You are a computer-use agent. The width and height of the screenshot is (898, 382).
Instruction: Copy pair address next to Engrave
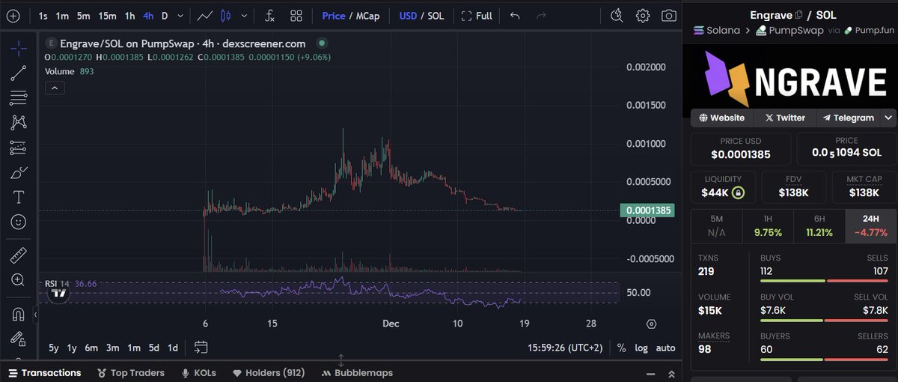click(798, 15)
